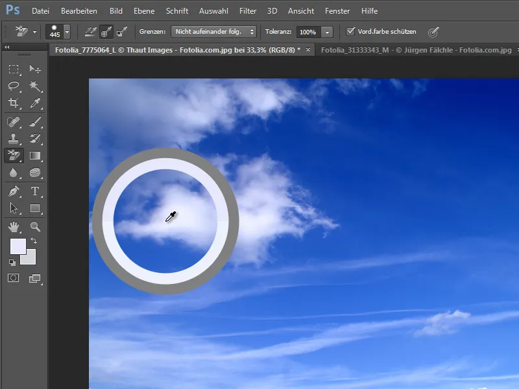
Task: Open the tool preset picker dropdown
Action: (x=34, y=32)
